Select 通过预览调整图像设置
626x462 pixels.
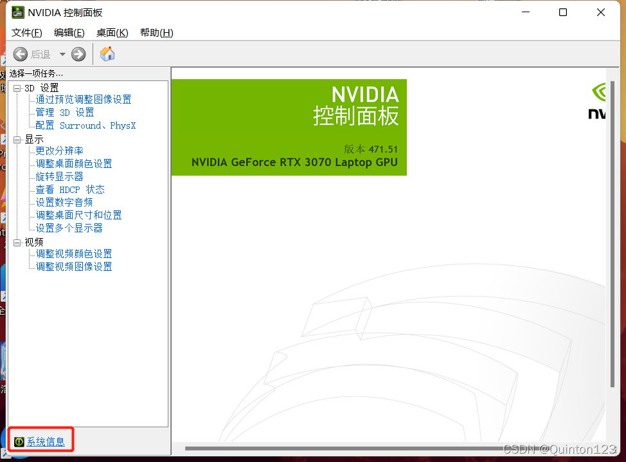click(x=84, y=100)
